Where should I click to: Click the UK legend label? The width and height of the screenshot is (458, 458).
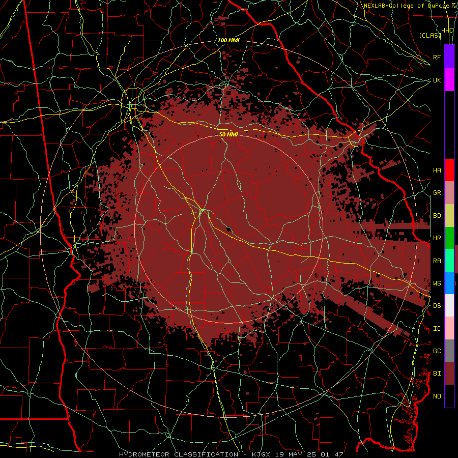(437, 80)
